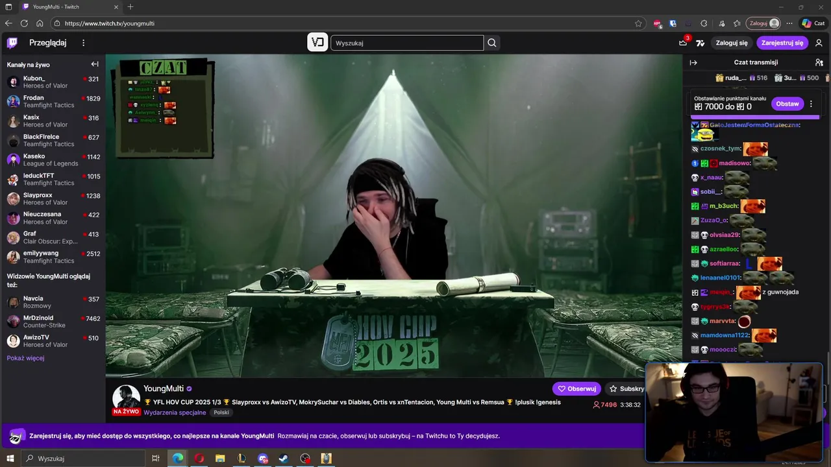The image size is (831, 467).
Task: Go back with browser back arrow
Action: pyautogui.click(x=8, y=23)
